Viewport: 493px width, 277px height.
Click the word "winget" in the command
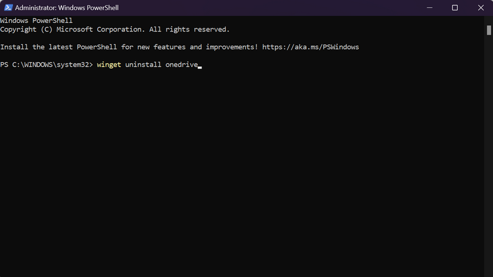click(108, 65)
